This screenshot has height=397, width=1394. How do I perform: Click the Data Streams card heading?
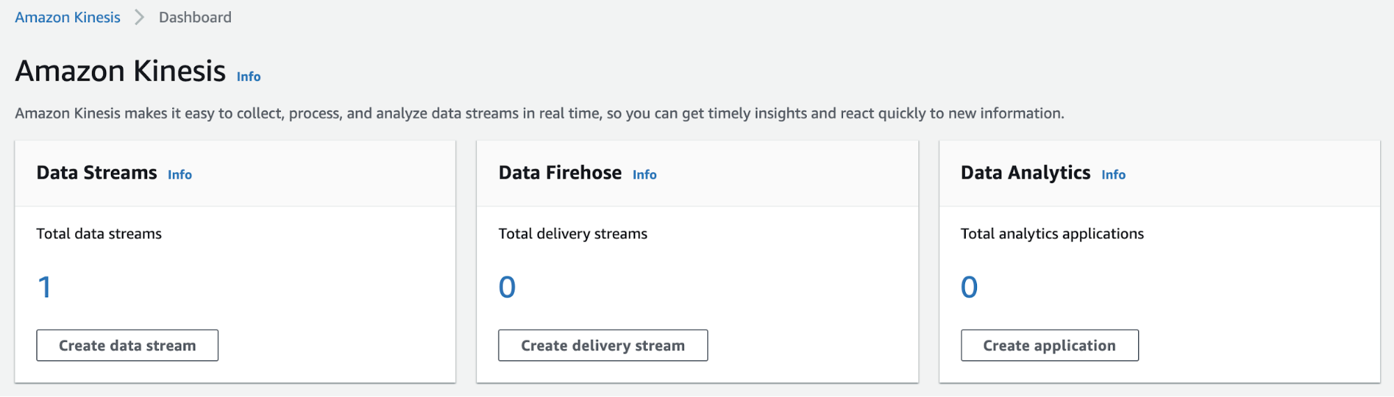pyautogui.click(x=97, y=173)
